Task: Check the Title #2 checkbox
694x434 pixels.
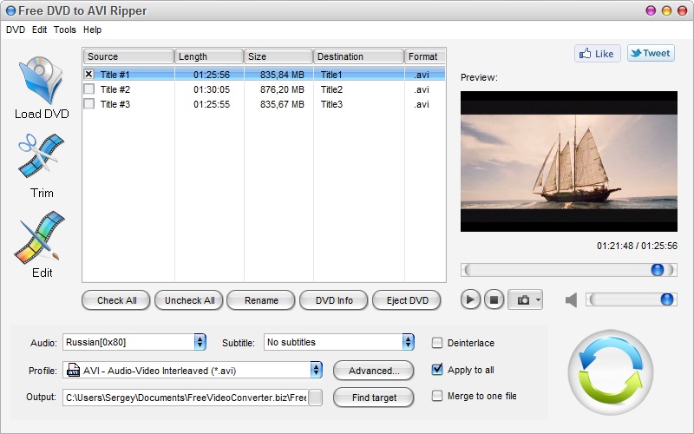Action: (89, 89)
